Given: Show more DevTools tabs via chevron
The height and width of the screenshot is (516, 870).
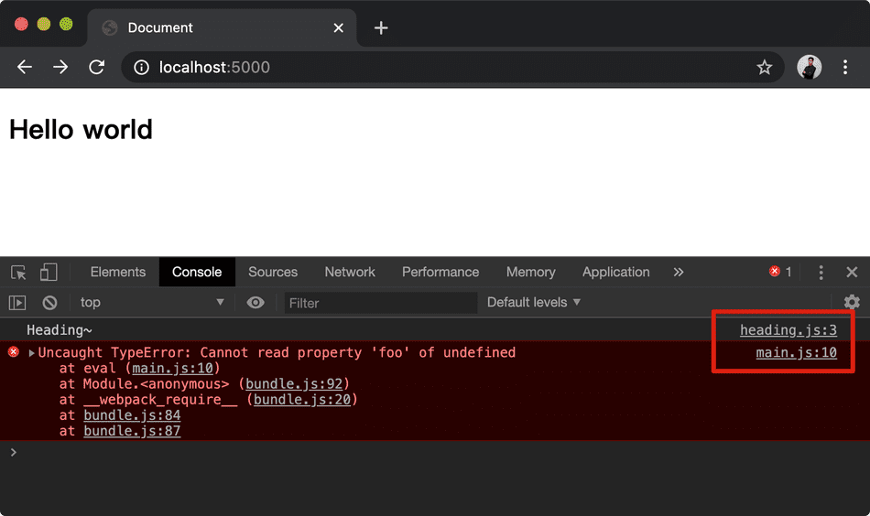Looking at the screenshot, I should pyautogui.click(x=679, y=273).
